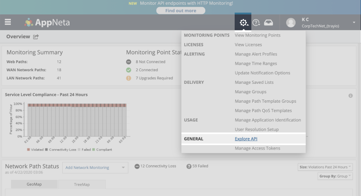The width and height of the screenshot is (361, 196).
Task: Open the help question mark icon
Action: [x=256, y=23]
